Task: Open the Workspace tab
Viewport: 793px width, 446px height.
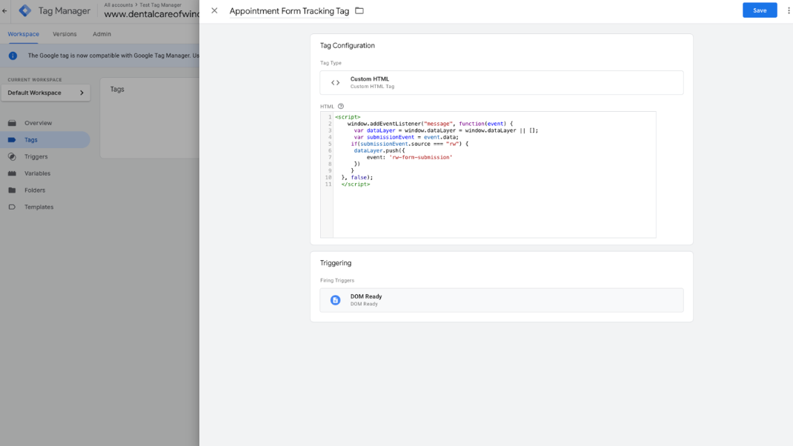Action: pos(23,34)
